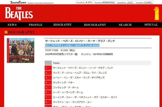Open track 6 シーズ・リーヴィング・ホーム link

[68, 92]
